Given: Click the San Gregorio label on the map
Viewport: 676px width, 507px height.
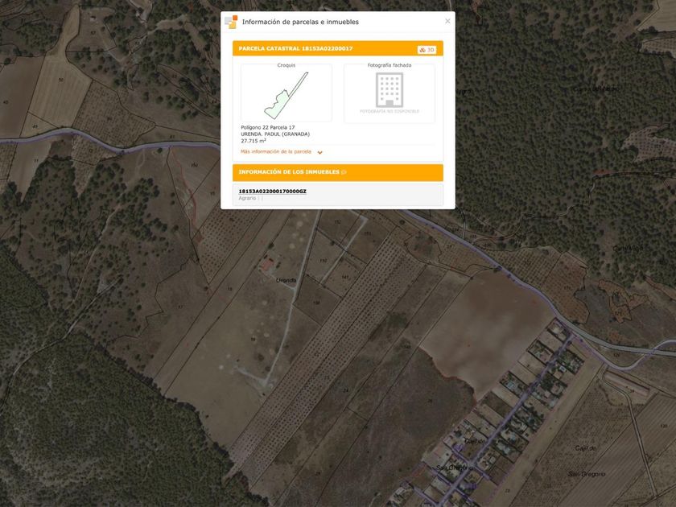Looking at the screenshot, I should (x=587, y=474).
